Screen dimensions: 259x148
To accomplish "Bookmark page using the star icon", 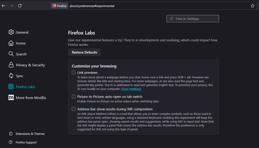I will 253,5.
